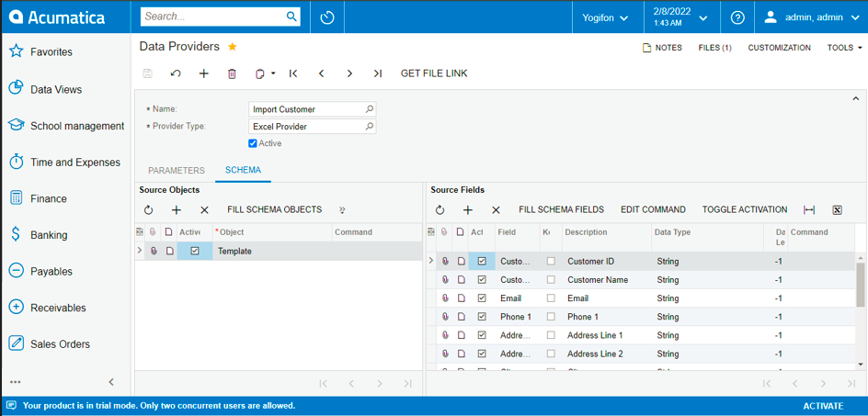Go to the last provider record
The height and width of the screenshot is (416, 868).
378,73
